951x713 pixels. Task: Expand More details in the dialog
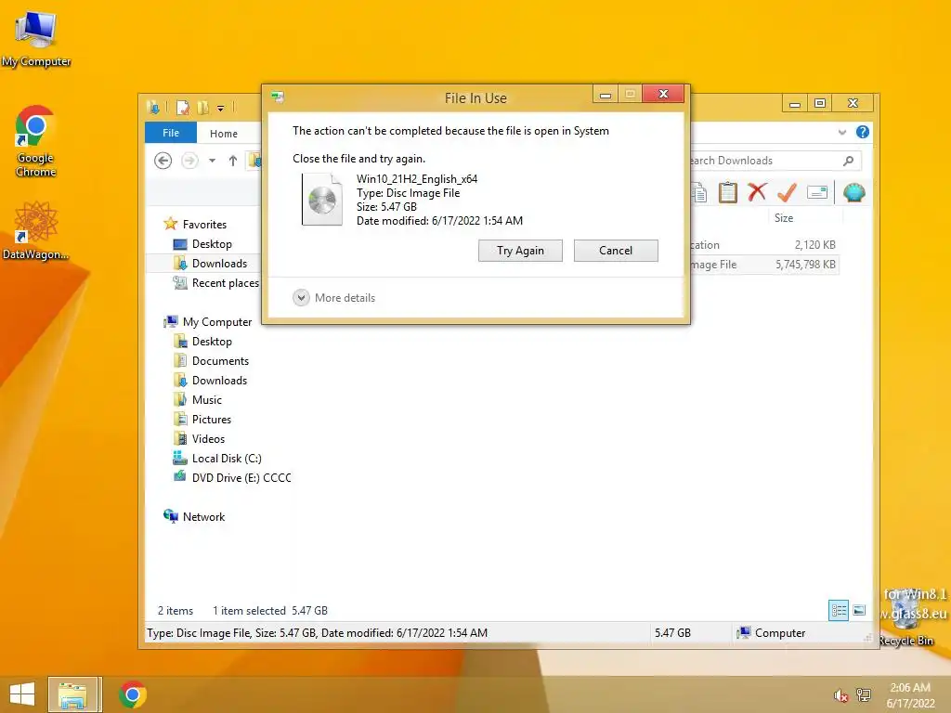[333, 298]
